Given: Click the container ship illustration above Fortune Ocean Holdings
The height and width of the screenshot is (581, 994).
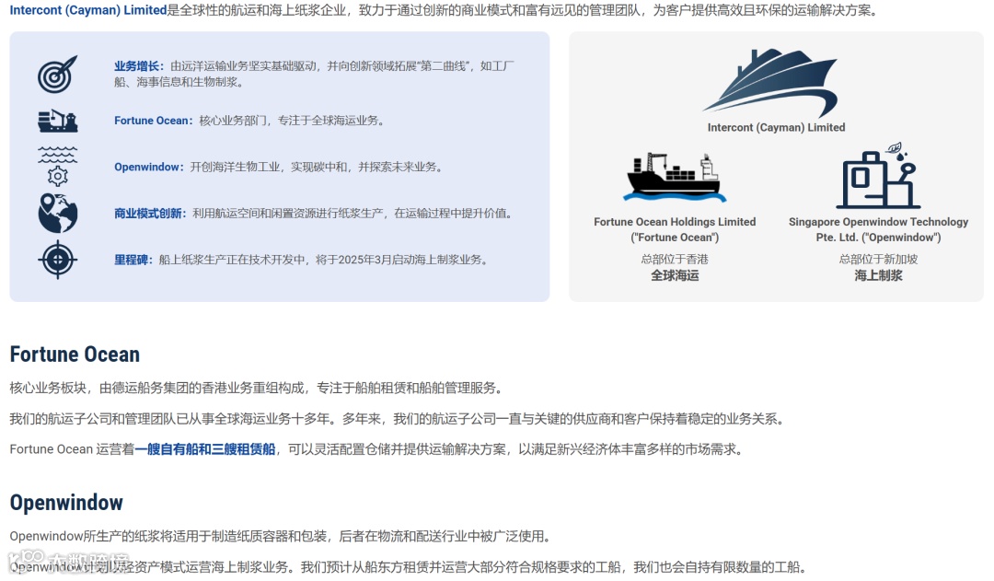Looking at the screenshot, I should tap(675, 177).
